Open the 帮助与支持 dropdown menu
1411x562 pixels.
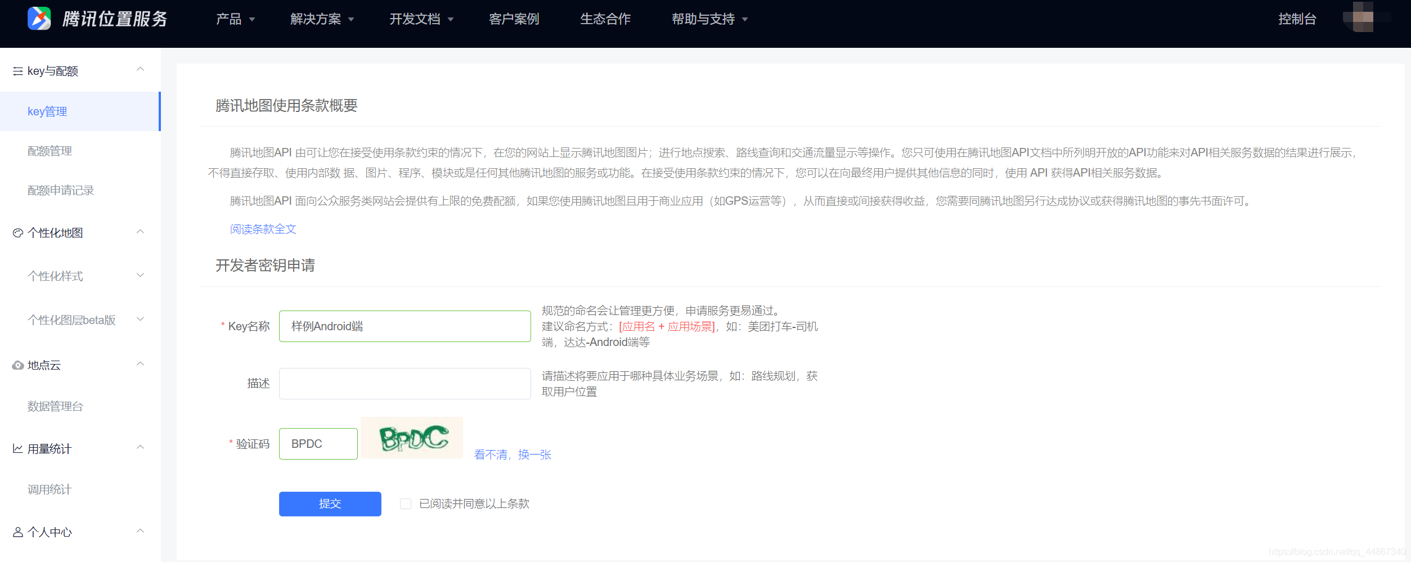point(709,19)
